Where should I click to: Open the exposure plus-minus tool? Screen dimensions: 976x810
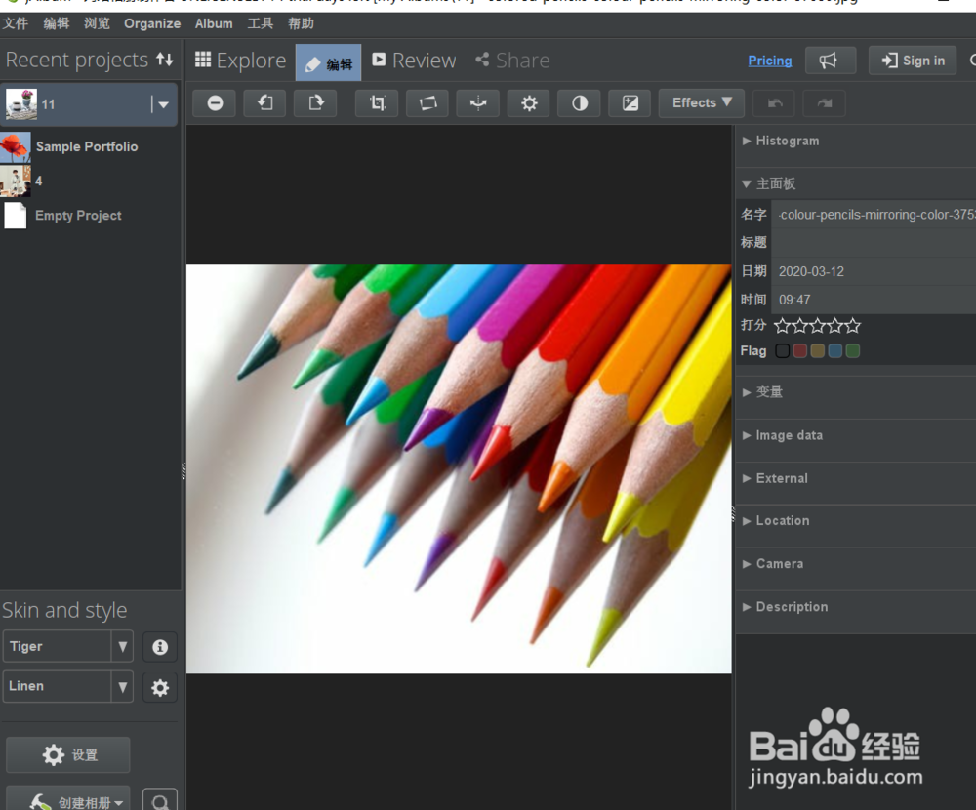630,103
